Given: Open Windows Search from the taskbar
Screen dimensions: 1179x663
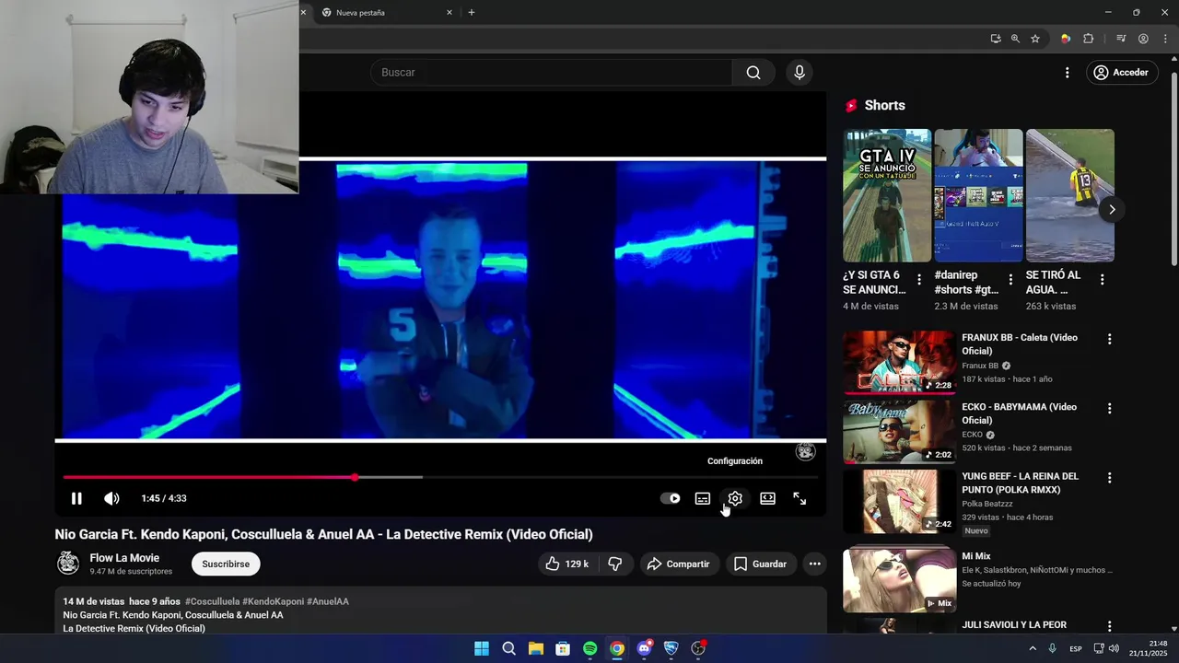Looking at the screenshot, I should coord(508,648).
